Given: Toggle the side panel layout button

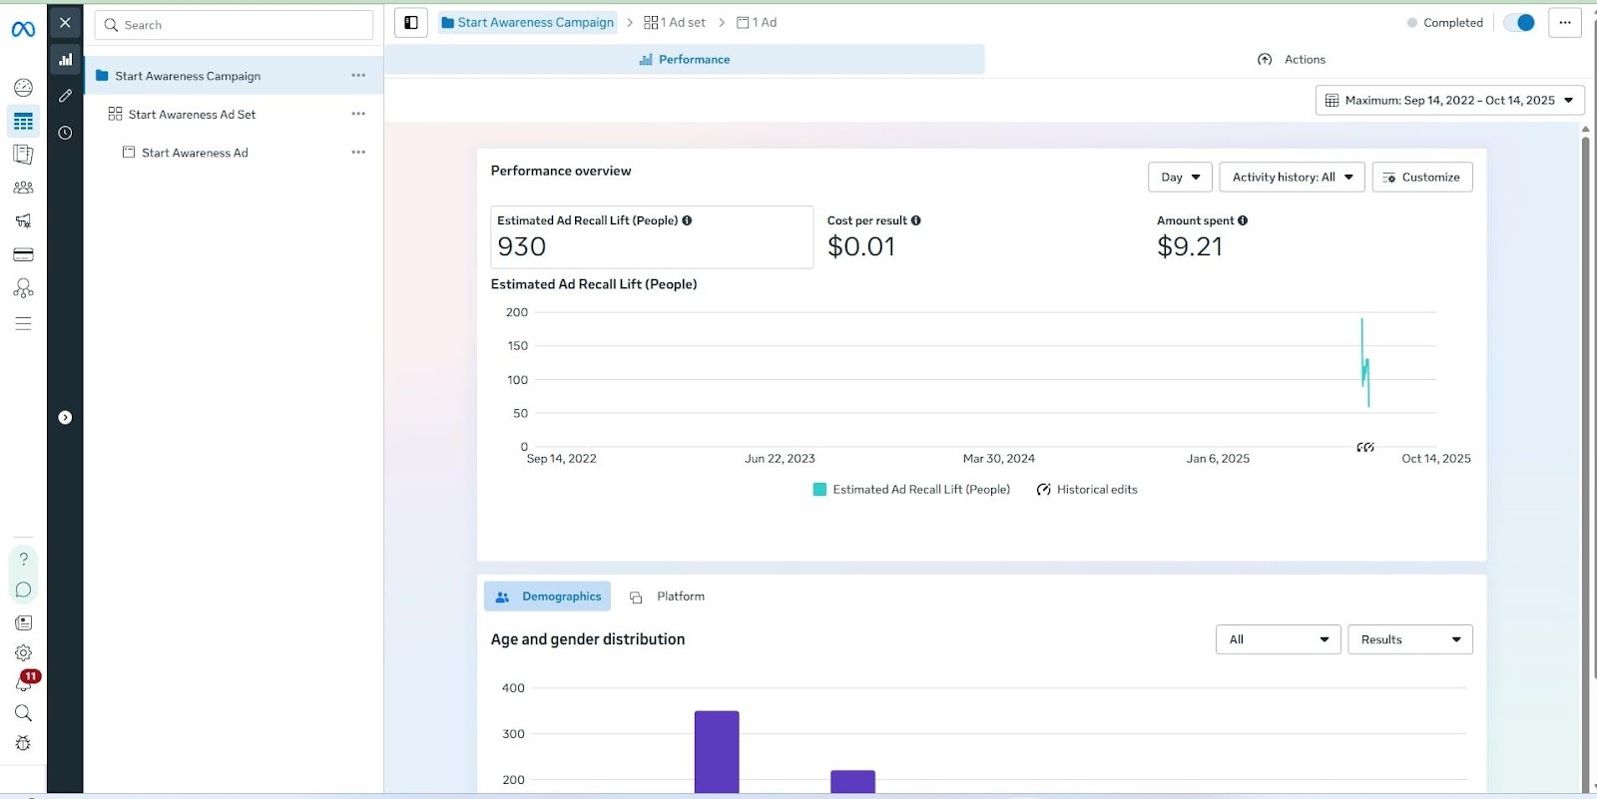Looking at the screenshot, I should (x=411, y=23).
